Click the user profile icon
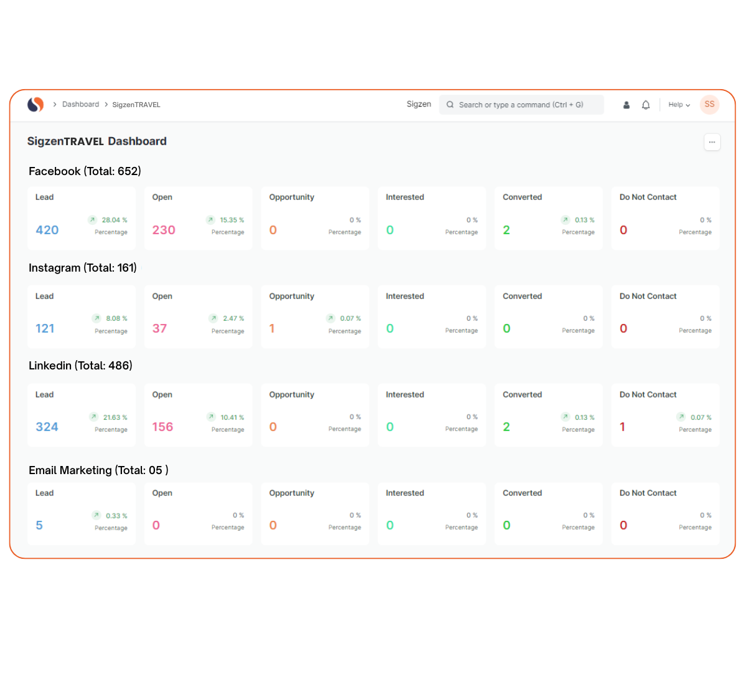 coord(626,105)
